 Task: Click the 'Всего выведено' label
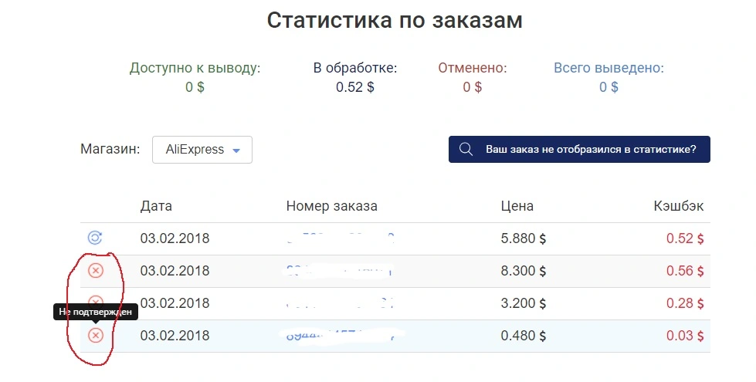(x=609, y=68)
